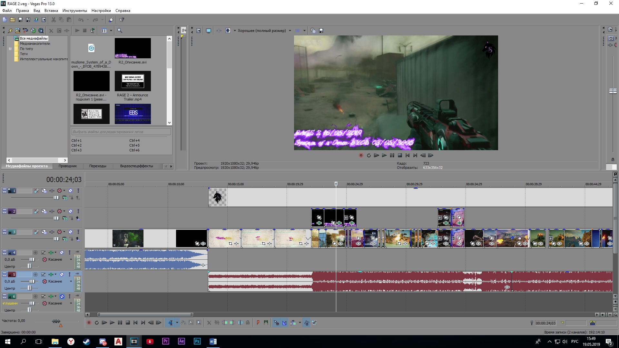Open preview quality dropdown Хорошее (полный размер)
Viewport: 619px width, 348px height.
pyautogui.click(x=264, y=31)
